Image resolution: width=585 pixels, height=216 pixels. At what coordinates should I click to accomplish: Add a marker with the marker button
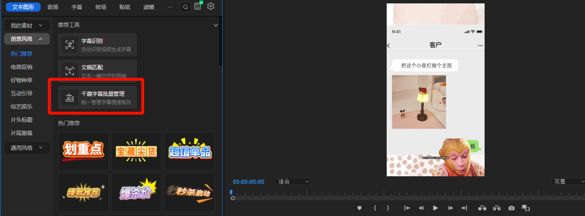(x=360, y=208)
